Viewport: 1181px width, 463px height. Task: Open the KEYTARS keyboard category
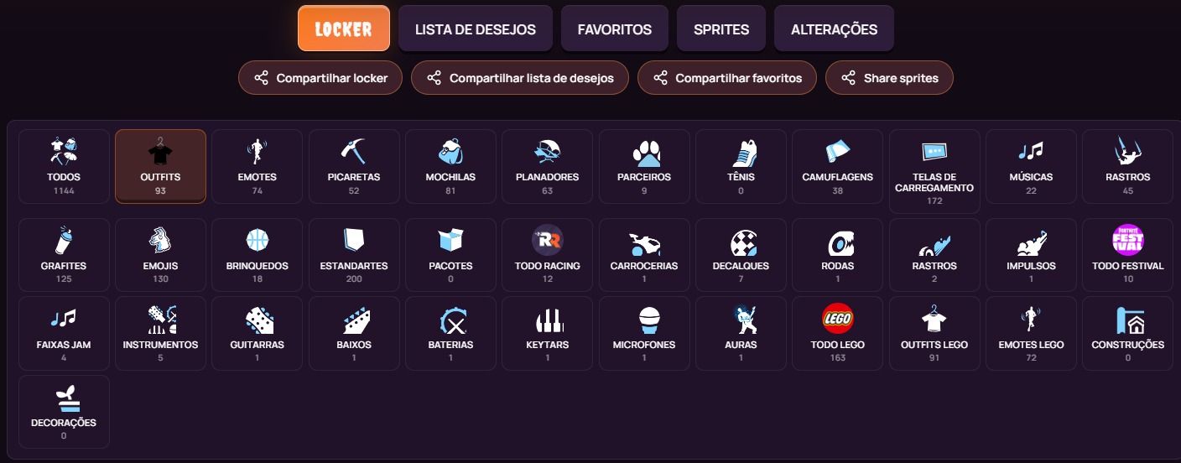point(547,333)
